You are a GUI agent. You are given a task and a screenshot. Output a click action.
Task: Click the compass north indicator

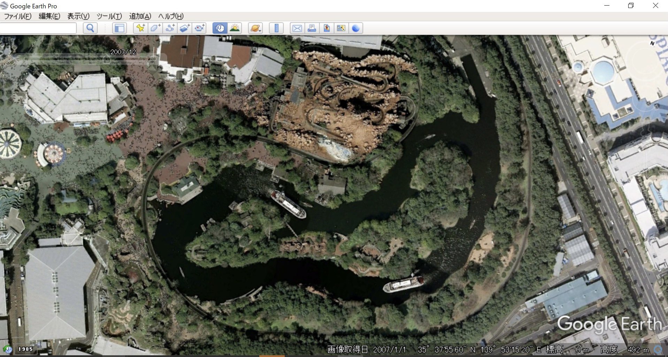click(x=652, y=43)
